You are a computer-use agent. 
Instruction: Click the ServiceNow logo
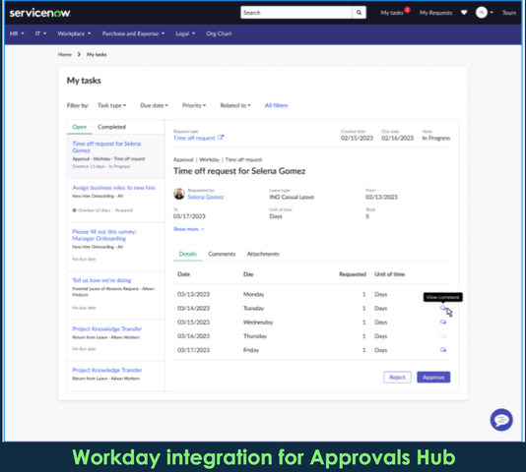39,13
